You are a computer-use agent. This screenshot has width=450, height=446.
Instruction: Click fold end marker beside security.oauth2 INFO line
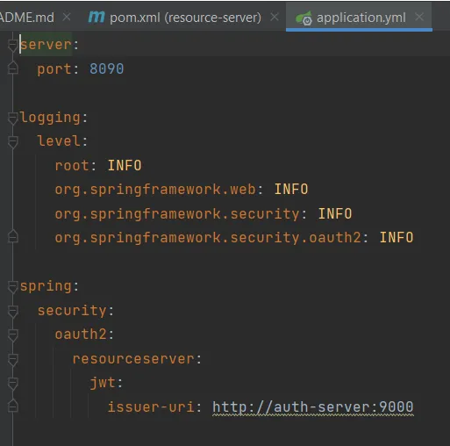coord(12,236)
